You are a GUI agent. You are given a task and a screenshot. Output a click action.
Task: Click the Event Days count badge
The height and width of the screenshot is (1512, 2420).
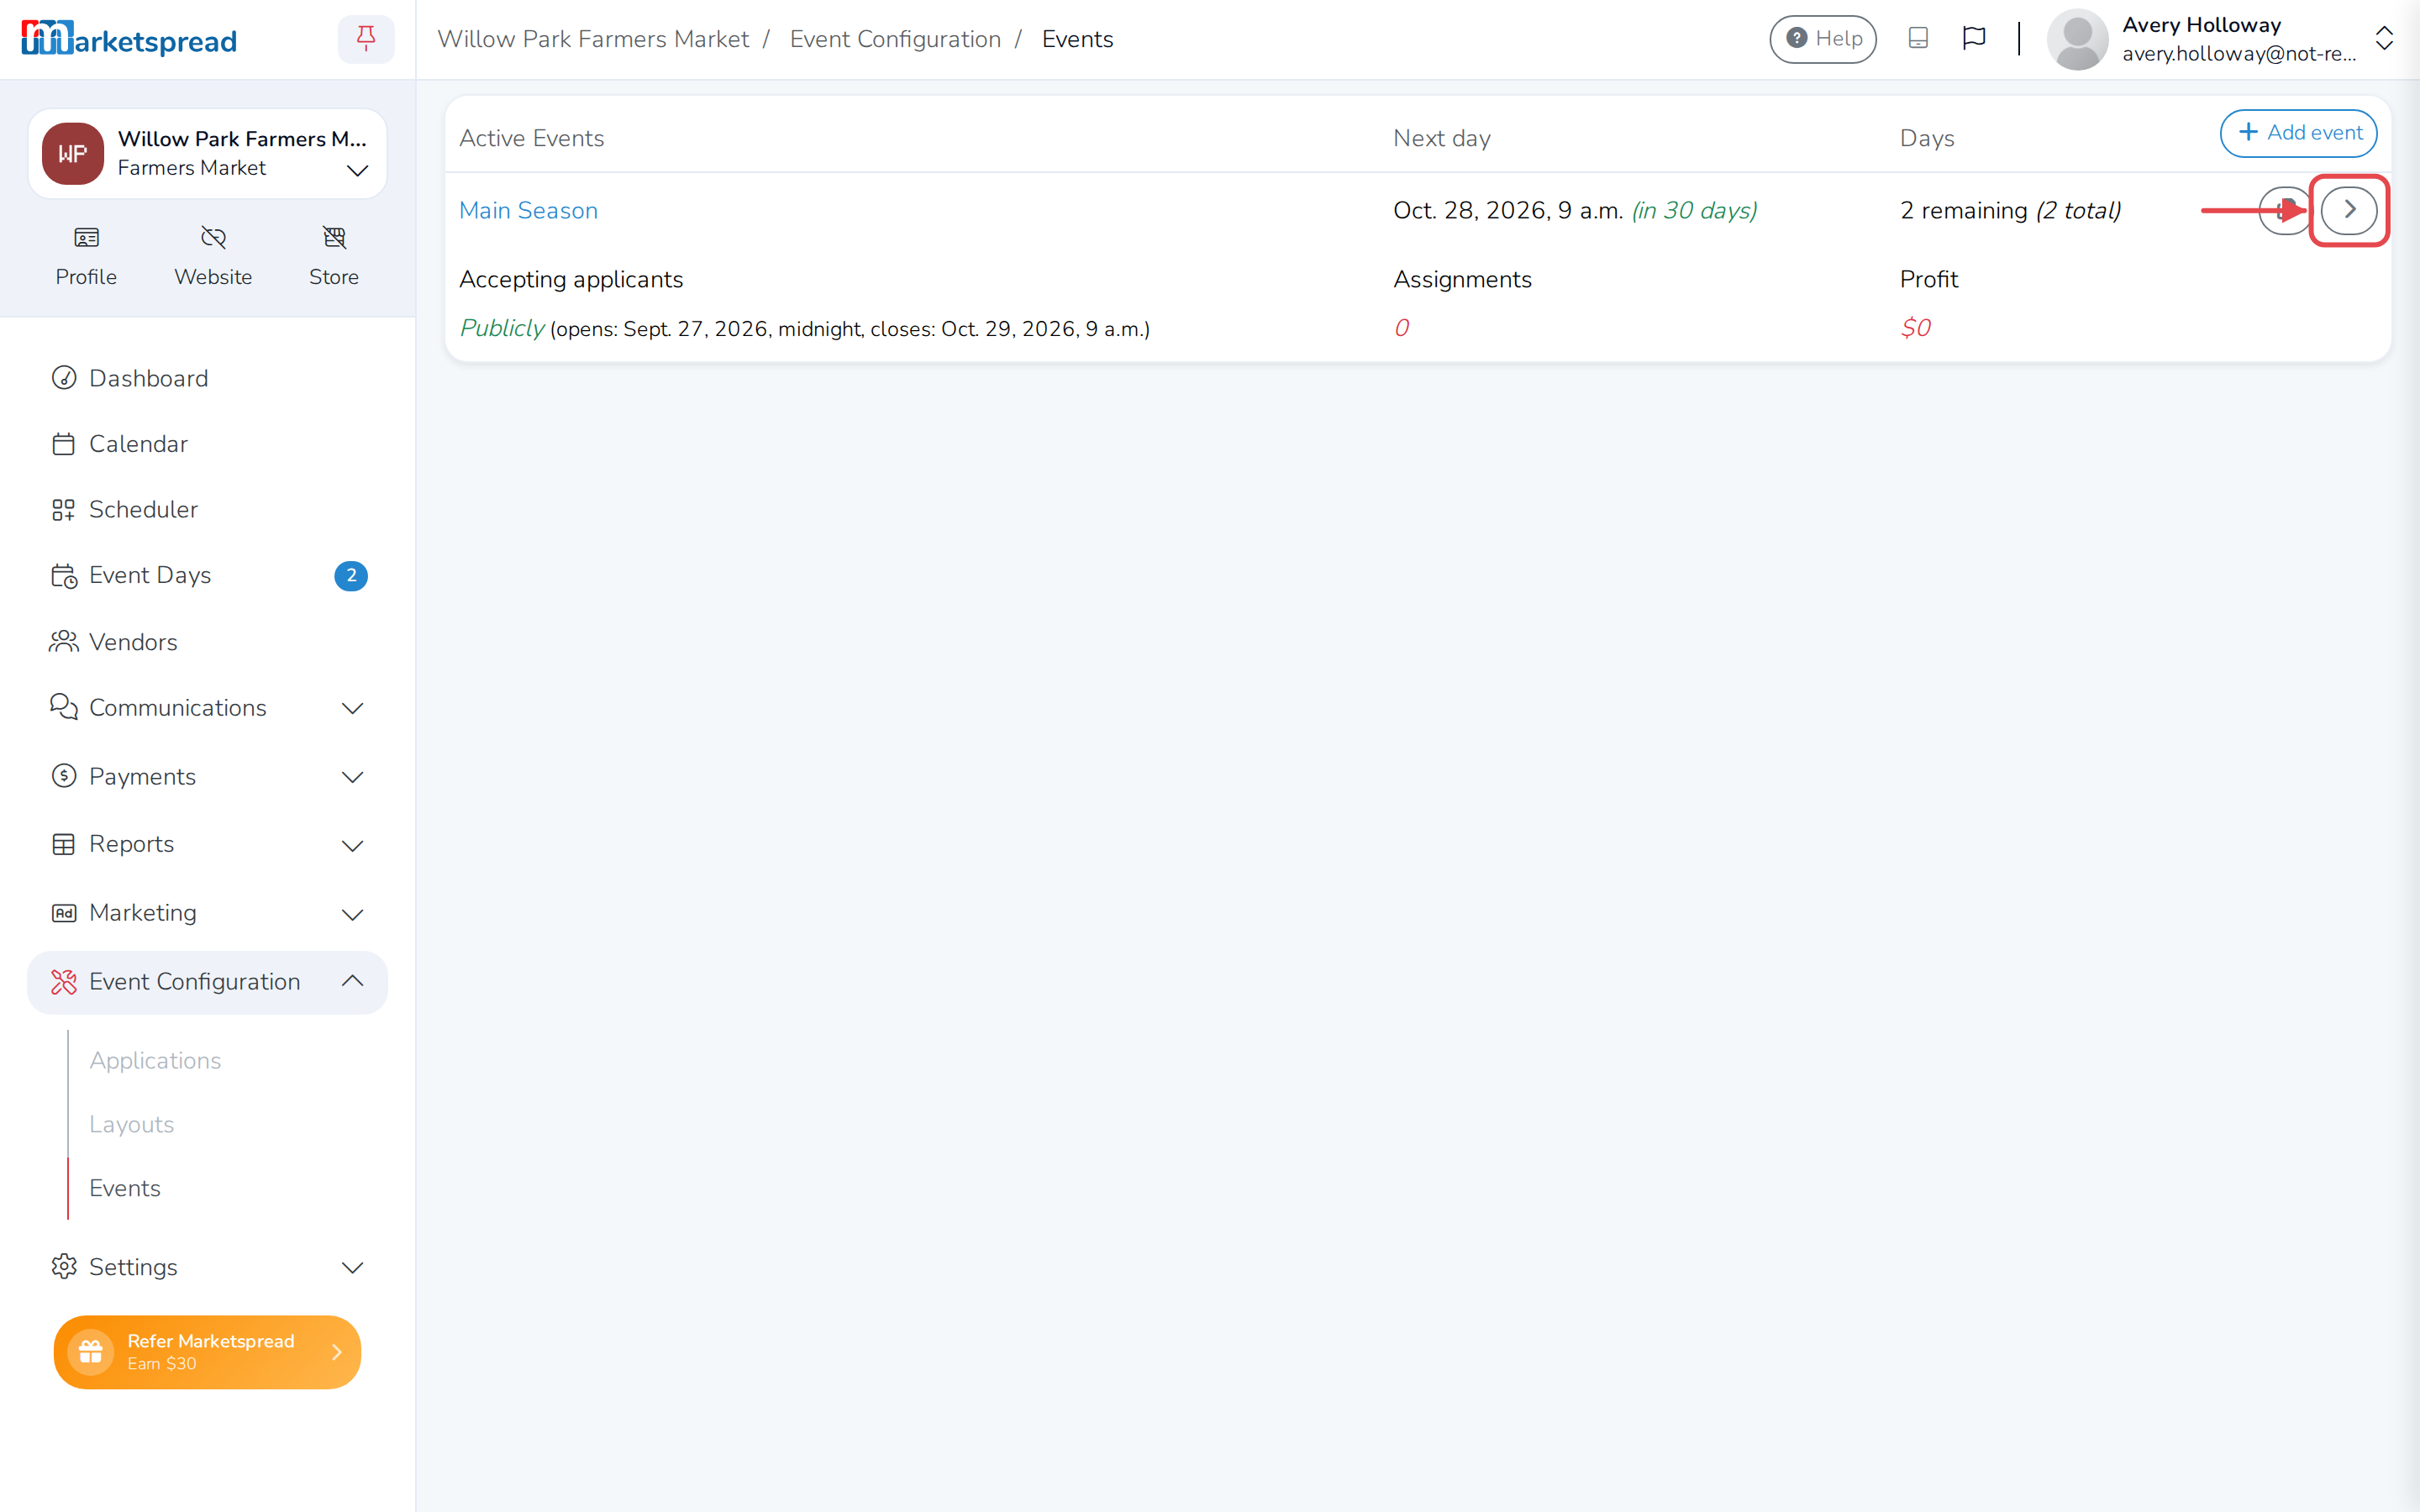point(351,575)
